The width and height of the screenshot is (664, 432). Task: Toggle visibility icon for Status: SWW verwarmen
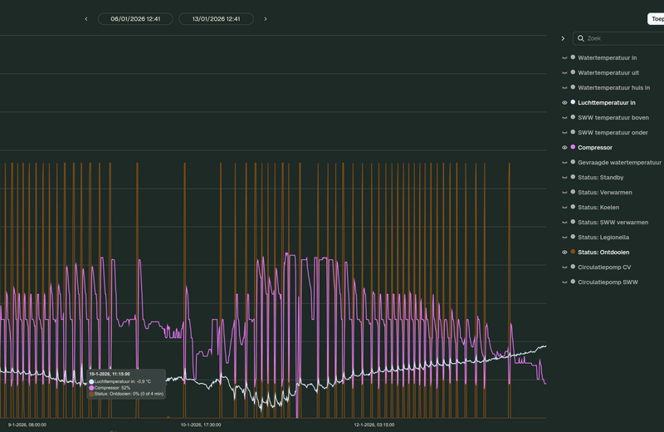[564, 222]
